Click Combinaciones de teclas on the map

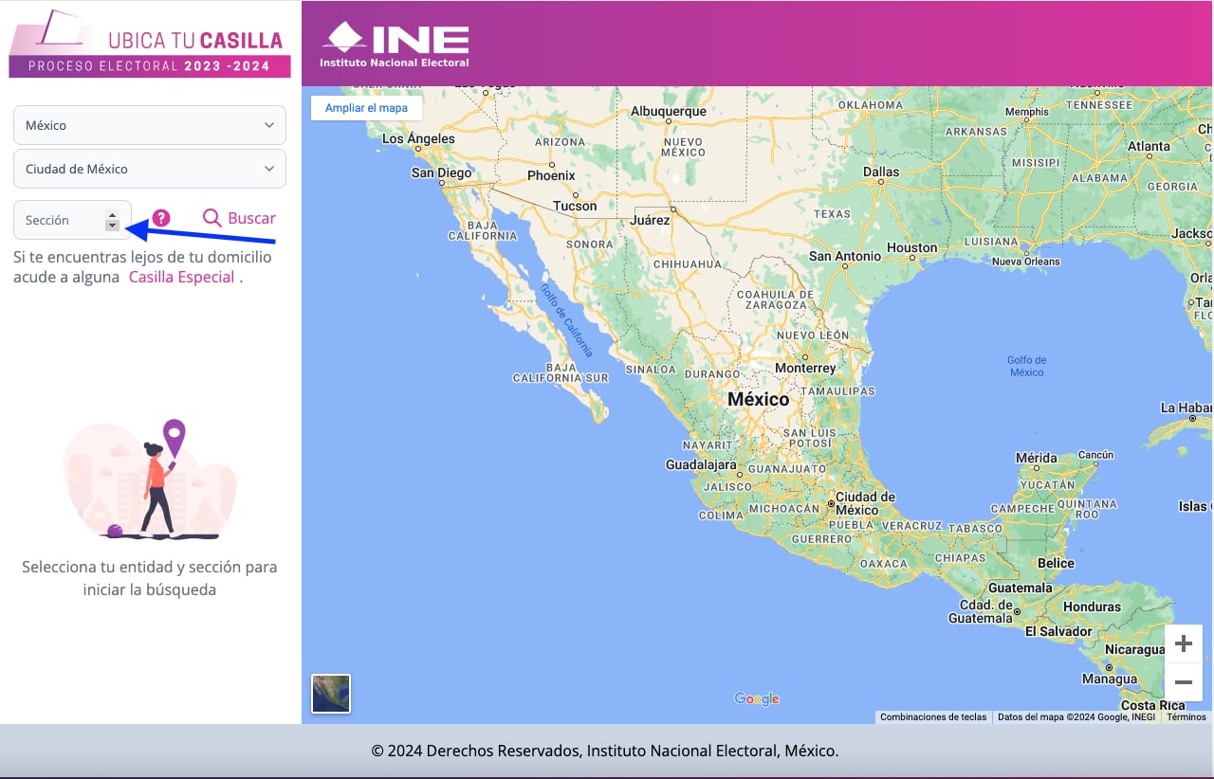(x=932, y=717)
